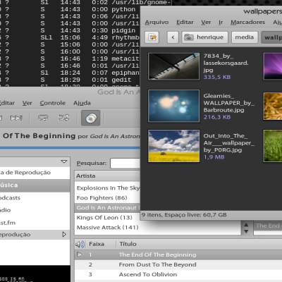This screenshot has width=282, height=282.
Task: Select 7834_by_lassekorsgaard.jpg thumbnail
Action: 174,66
